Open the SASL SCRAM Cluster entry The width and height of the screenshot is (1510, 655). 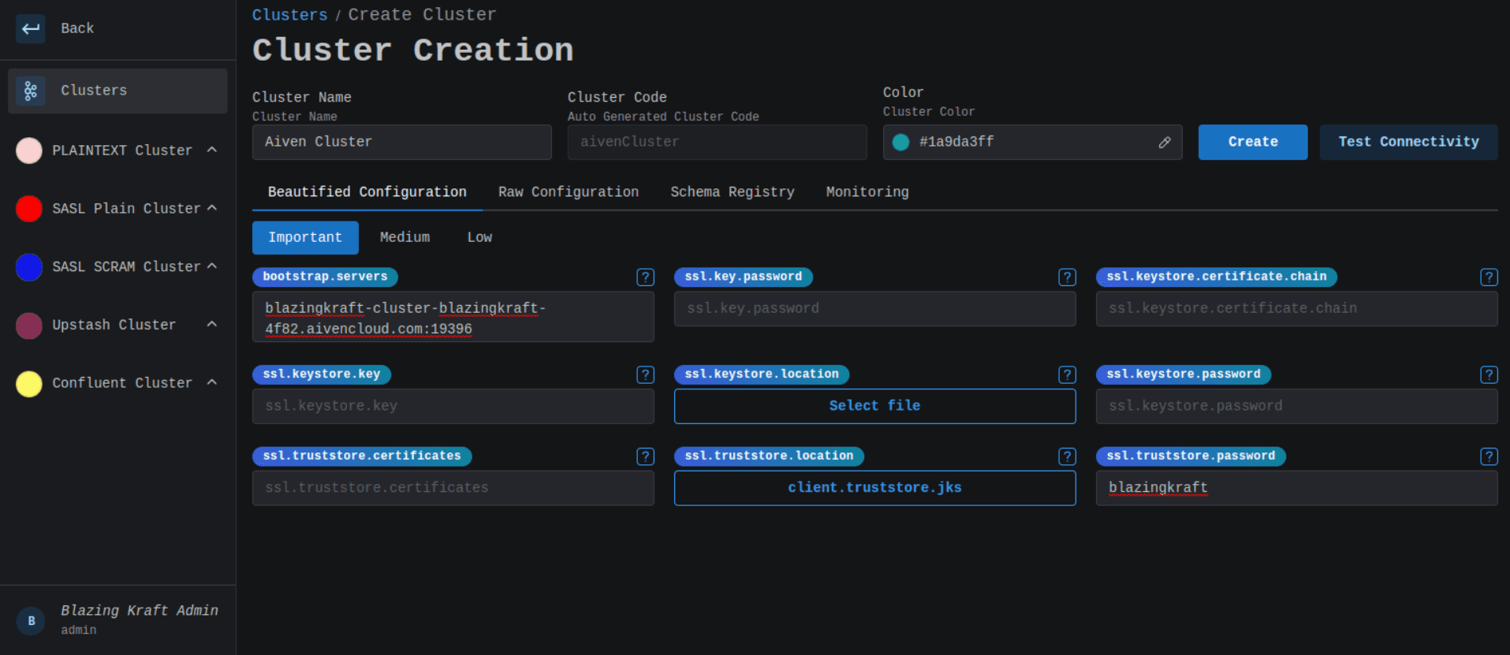(117, 266)
